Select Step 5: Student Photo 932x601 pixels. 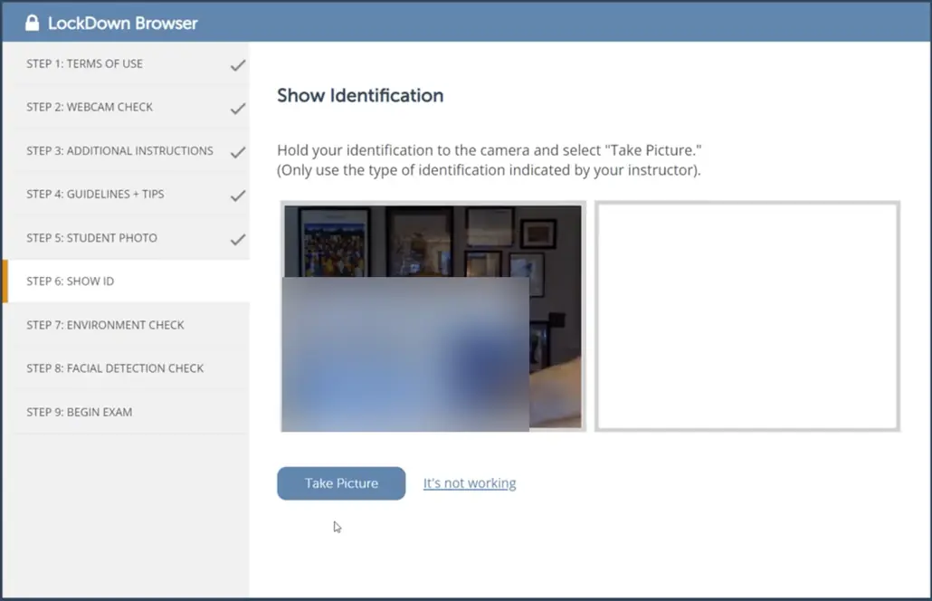tap(126, 238)
